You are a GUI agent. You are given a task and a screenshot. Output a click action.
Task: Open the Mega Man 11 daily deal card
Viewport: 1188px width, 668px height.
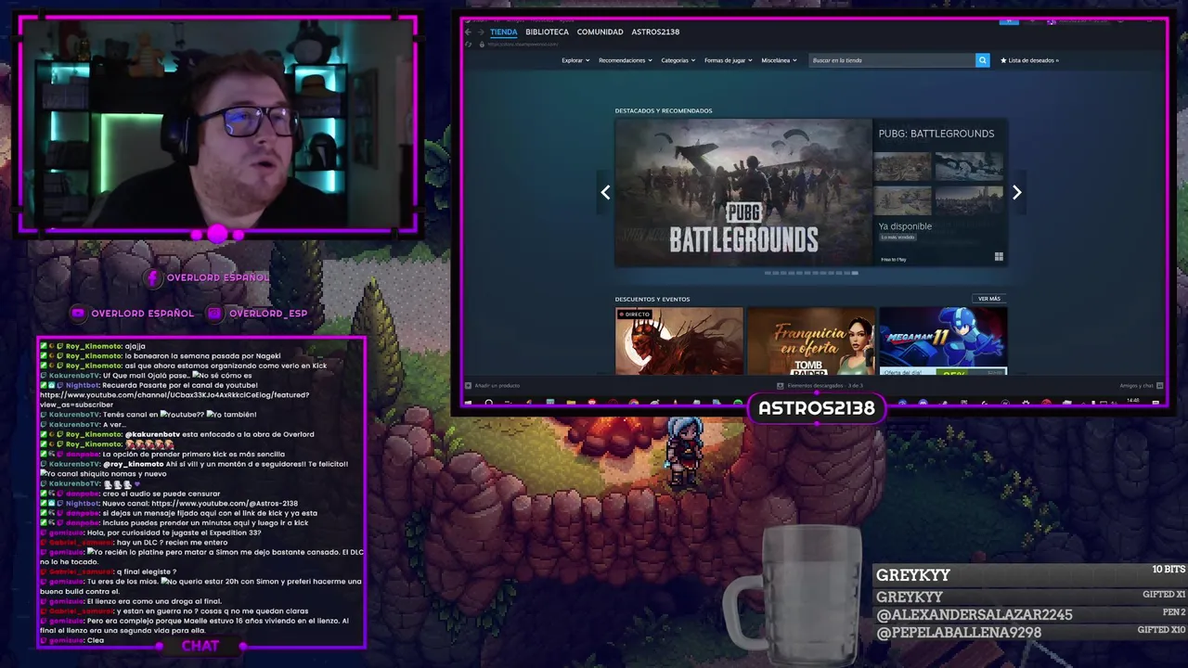(942, 340)
